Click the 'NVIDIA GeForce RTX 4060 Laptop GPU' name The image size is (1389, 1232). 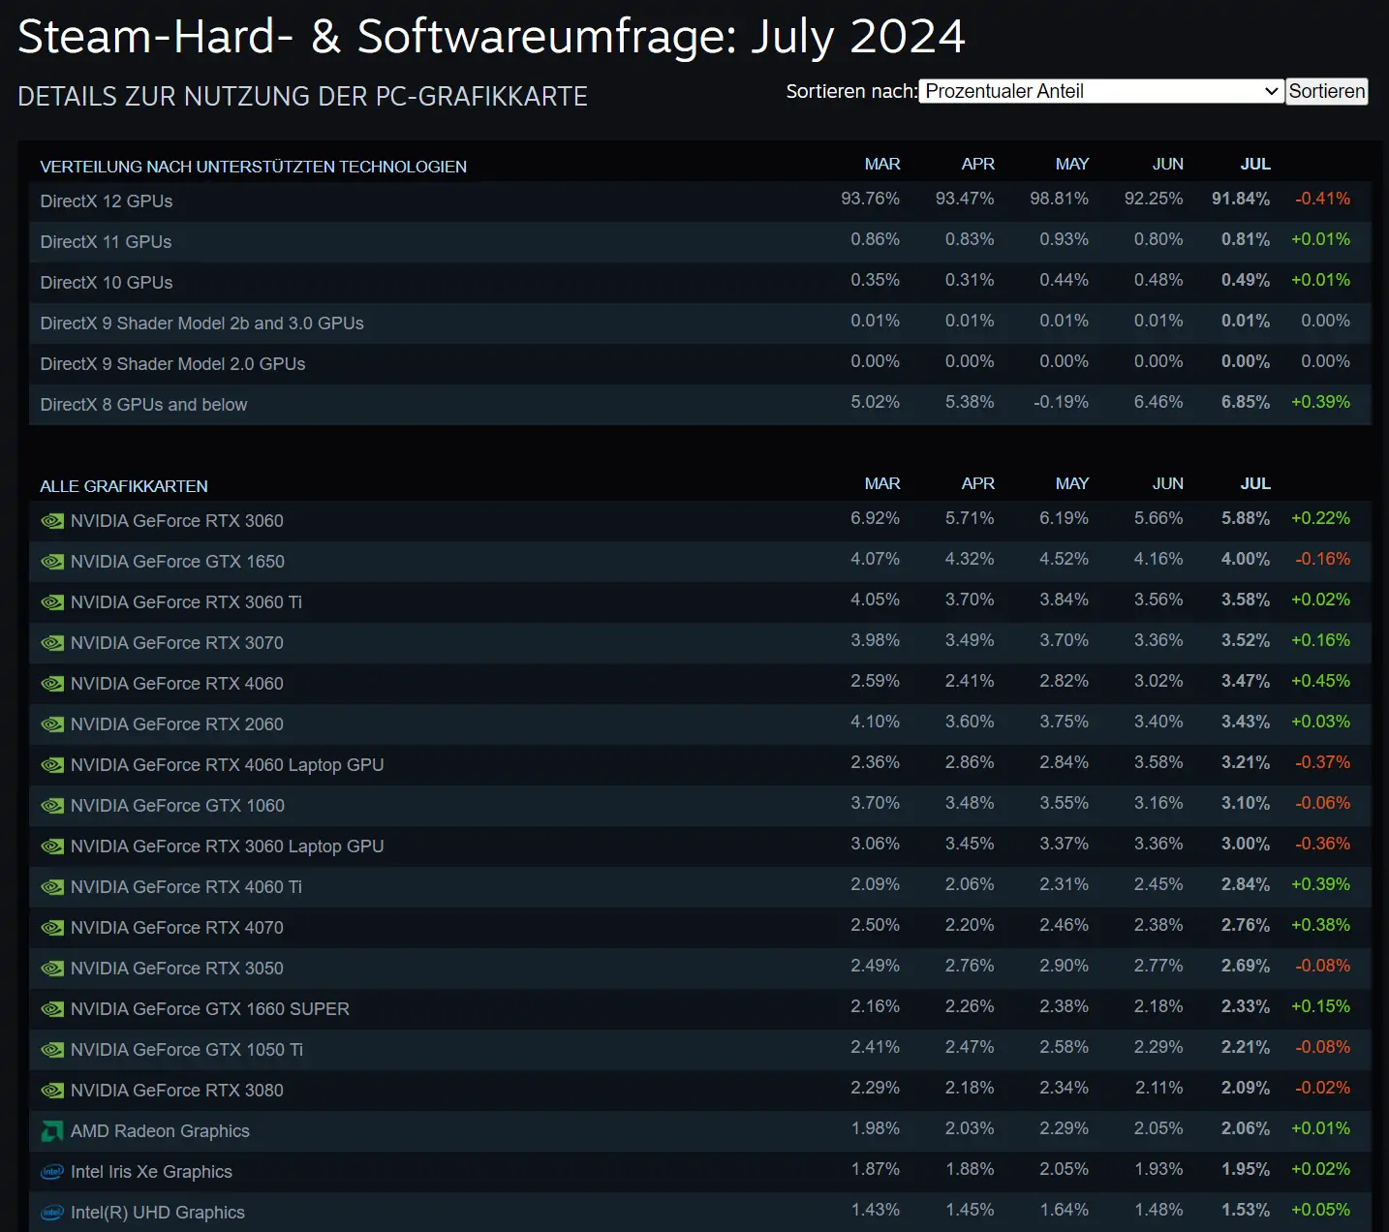point(228,765)
